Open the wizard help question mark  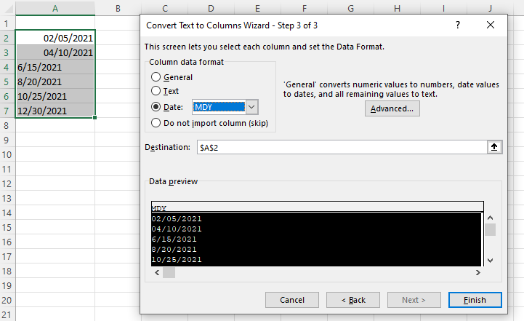coord(457,25)
